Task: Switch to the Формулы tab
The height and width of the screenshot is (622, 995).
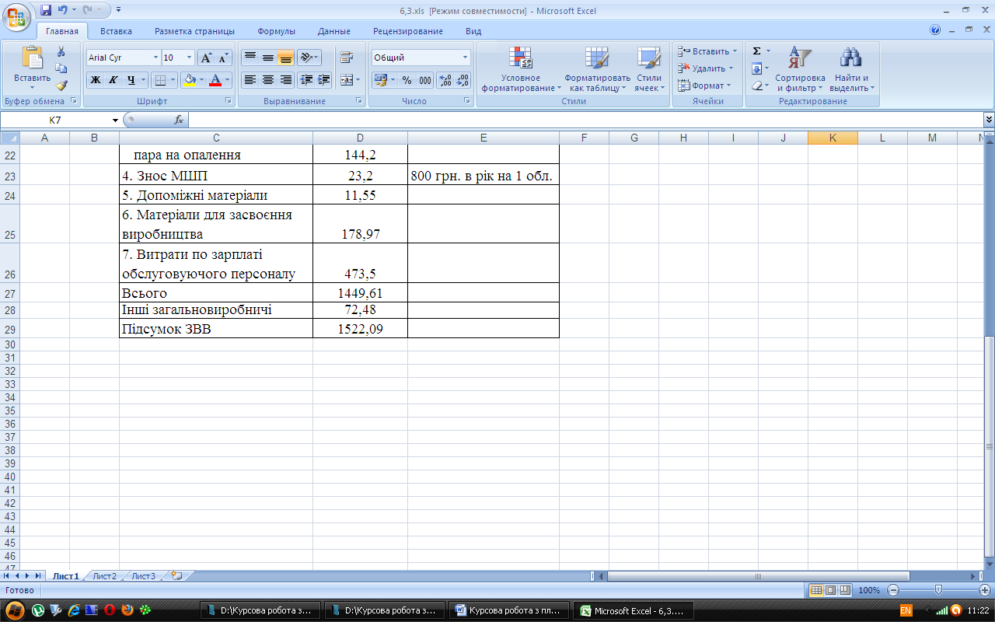Action: 276,31
